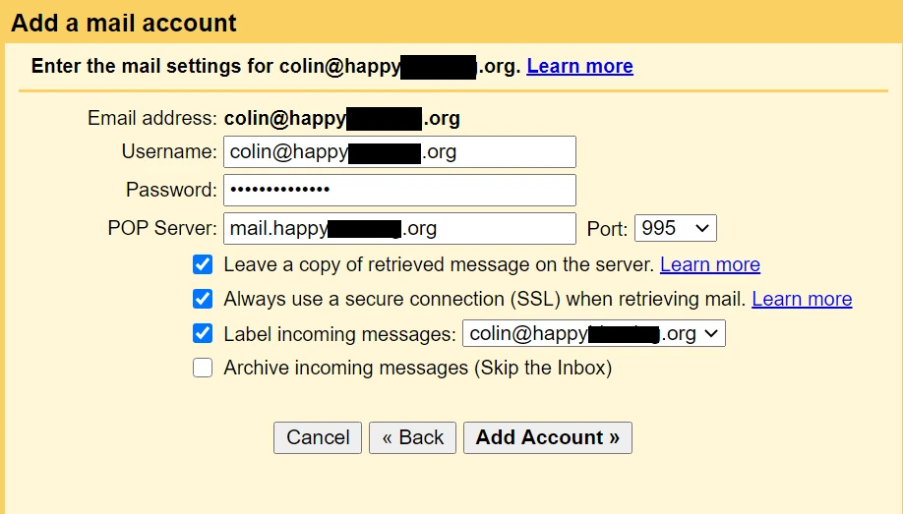Open Learn more link about SSL connection
The image size is (903, 514).
pos(802,299)
